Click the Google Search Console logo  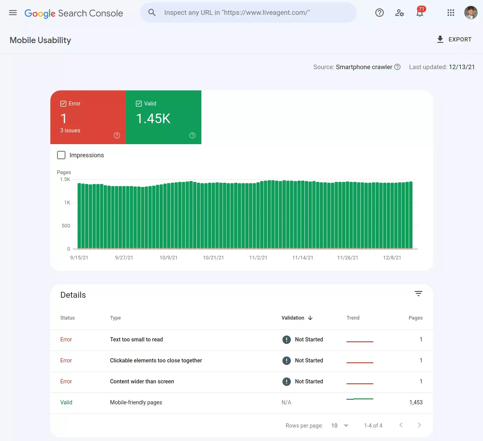(x=74, y=13)
